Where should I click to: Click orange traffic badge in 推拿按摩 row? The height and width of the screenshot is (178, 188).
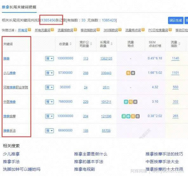(x=133, y=116)
